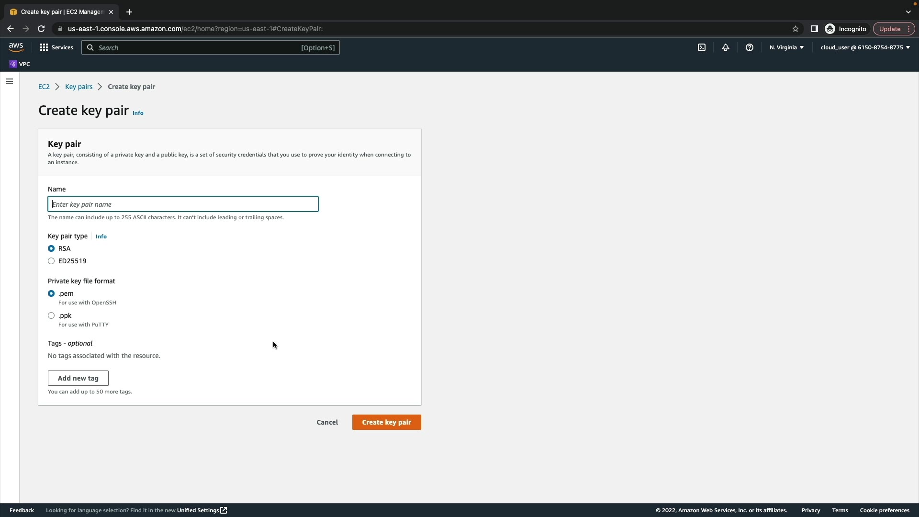Toggle the left navigation hamburger menu

click(10, 81)
